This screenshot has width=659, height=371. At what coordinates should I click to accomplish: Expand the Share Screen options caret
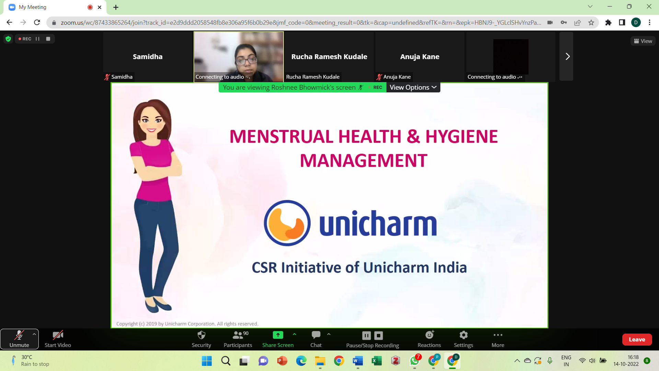click(x=294, y=334)
